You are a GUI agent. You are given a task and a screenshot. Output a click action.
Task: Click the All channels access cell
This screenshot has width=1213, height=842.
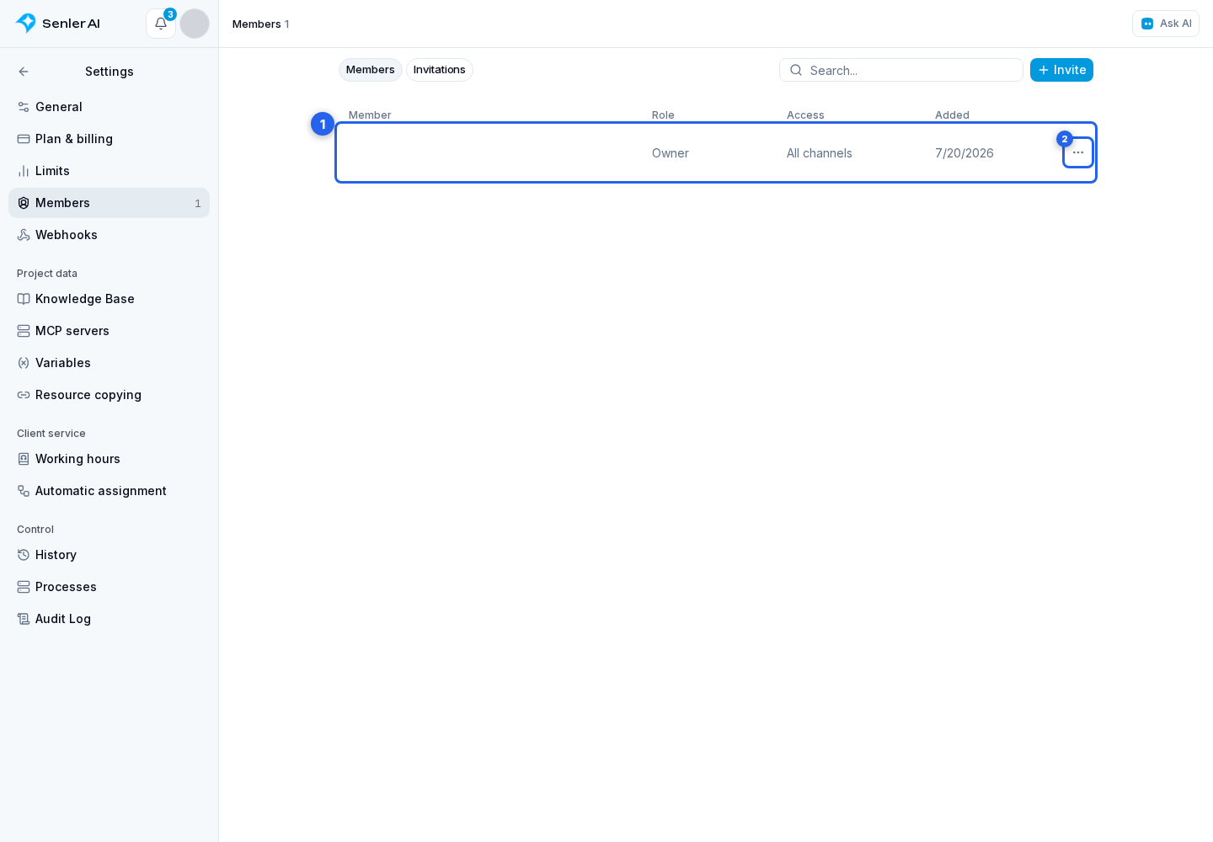click(820, 153)
